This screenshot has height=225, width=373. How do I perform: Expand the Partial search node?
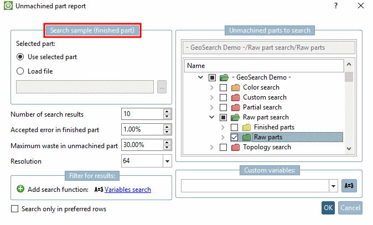[212, 107]
